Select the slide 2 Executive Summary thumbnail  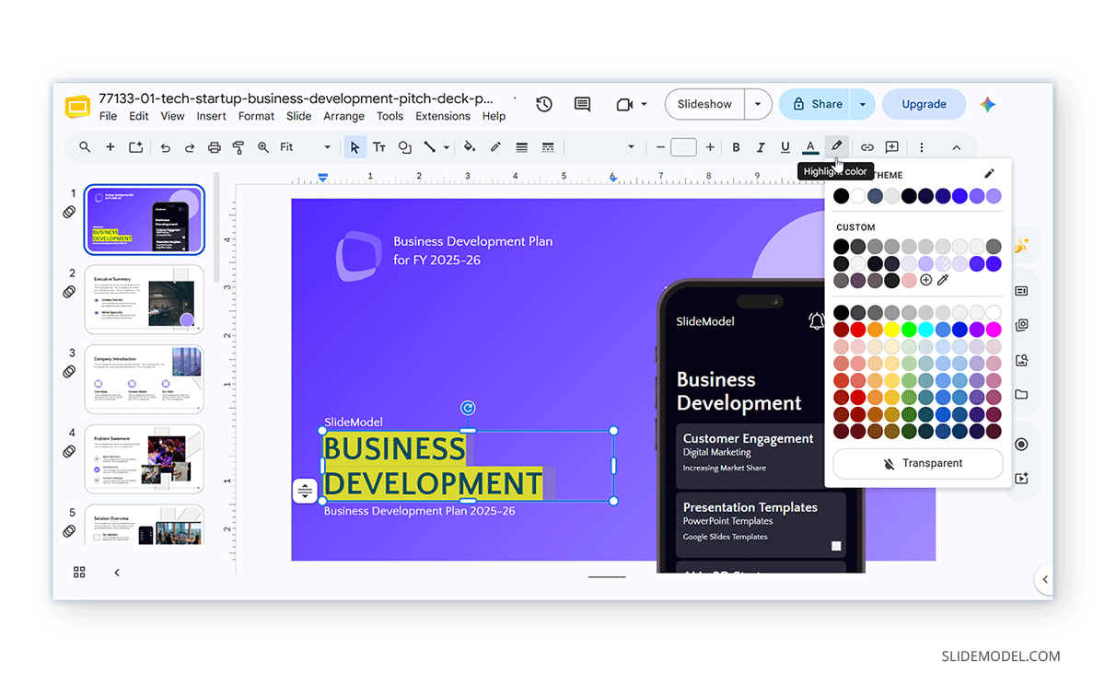[x=145, y=298]
